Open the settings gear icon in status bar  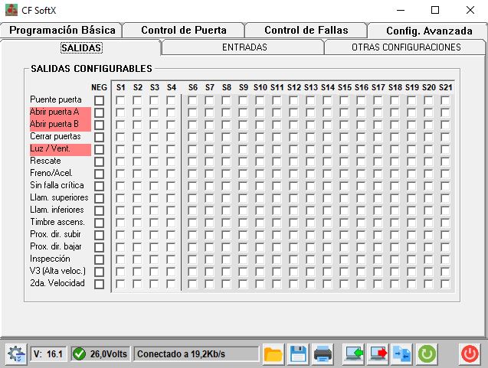click(15, 353)
